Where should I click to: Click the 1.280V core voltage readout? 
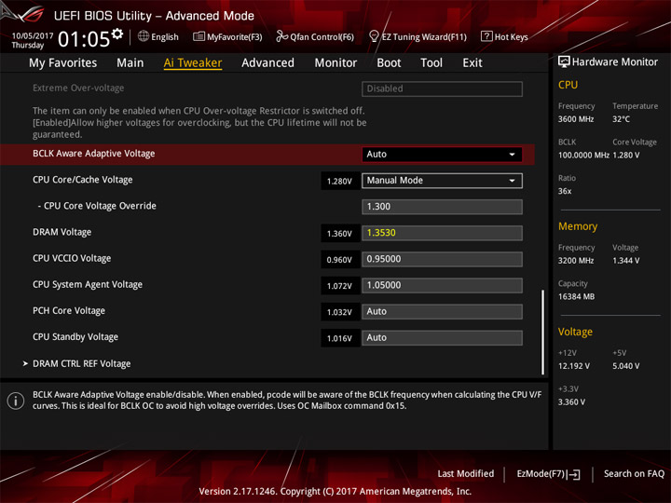coord(340,181)
